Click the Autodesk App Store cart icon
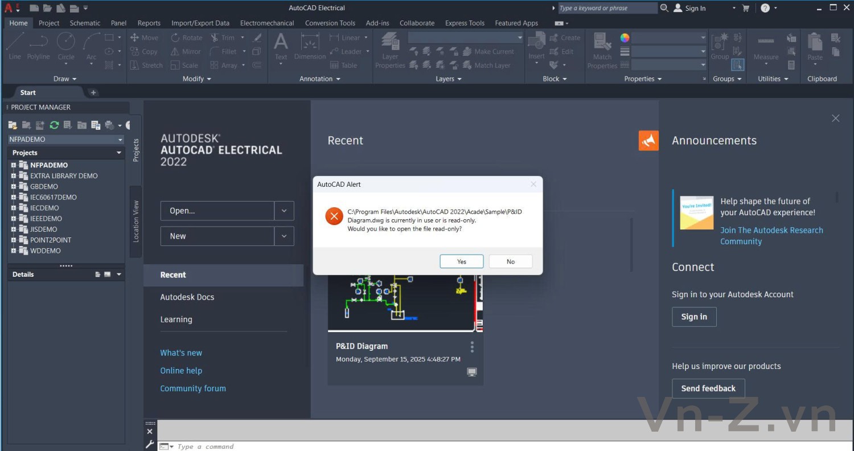This screenshot has width=854, height=451. tap(746, 8)
